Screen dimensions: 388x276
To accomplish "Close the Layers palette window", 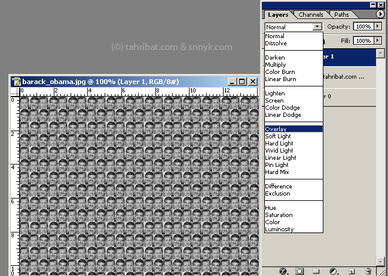I will (381, 5).
